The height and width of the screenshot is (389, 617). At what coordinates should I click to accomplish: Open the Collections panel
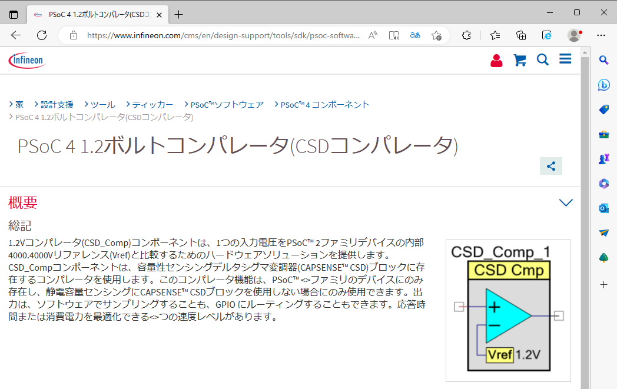pos(521,35)
